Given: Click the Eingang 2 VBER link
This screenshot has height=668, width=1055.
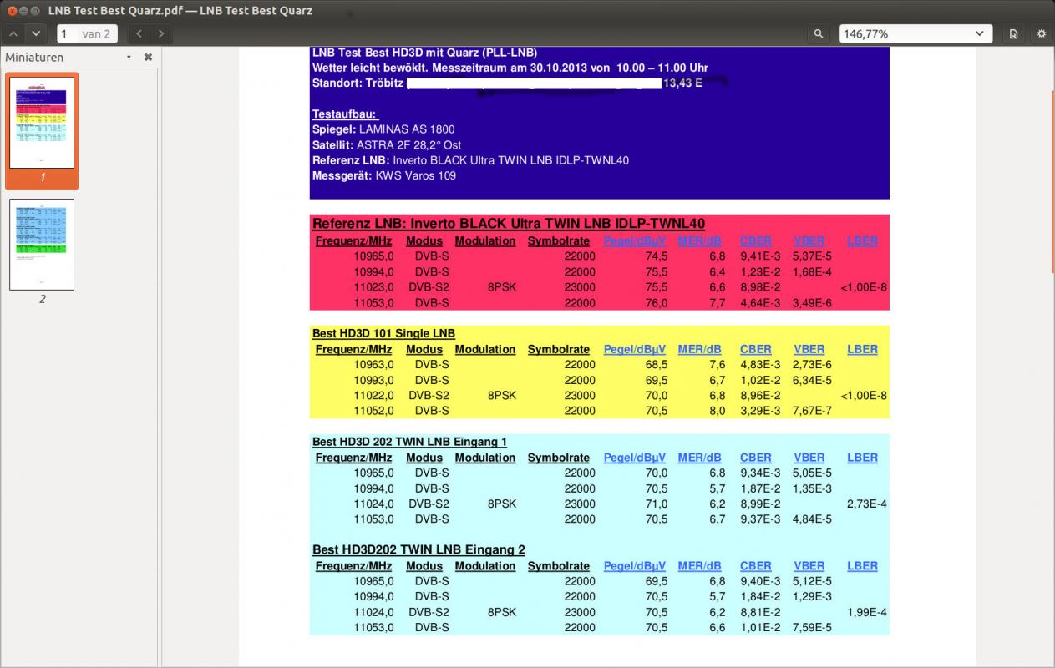Looking at the screenshot, I should point(809,566).
